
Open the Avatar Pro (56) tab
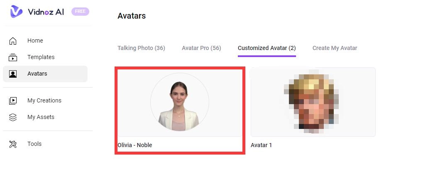201,48
